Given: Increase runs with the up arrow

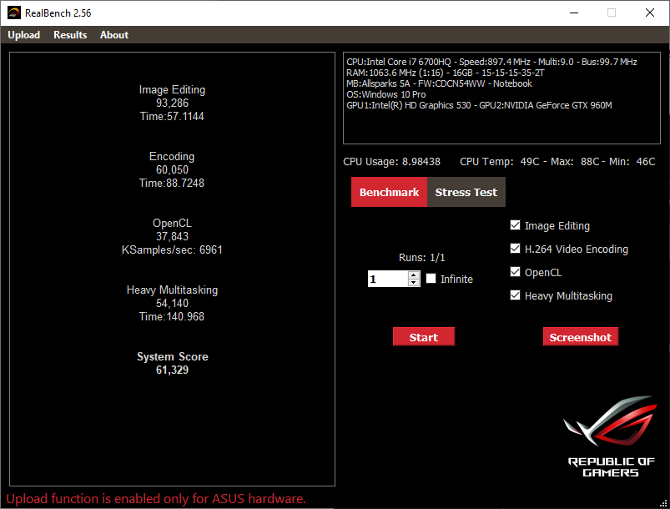Looking at the screenshot, I should coord(414,275).
